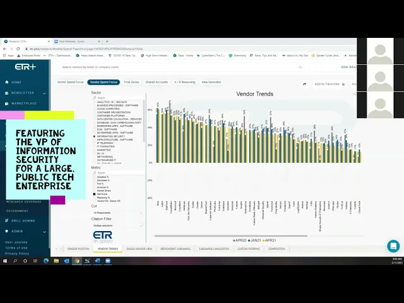Click the Chrome icon on the taskbar
Image resolution: width=404 pixels, height=303 pixels.
point(77,261)
